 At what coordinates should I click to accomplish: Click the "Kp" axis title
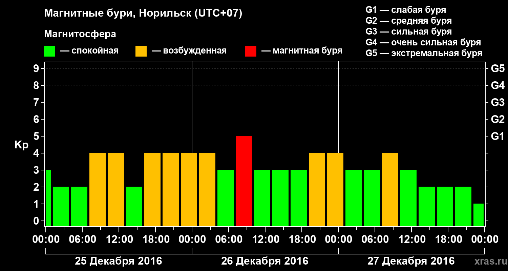21,145
